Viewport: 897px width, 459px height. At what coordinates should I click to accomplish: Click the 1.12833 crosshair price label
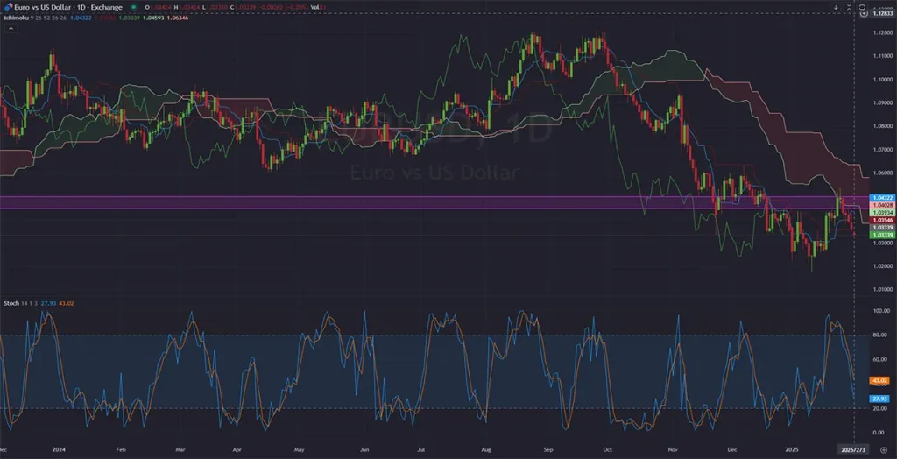(x=881, y=14)
